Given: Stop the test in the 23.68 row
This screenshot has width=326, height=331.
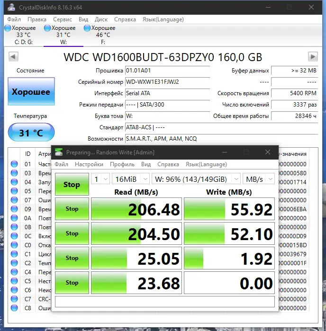Looking at the screenshot, I should tap(72, 282).
